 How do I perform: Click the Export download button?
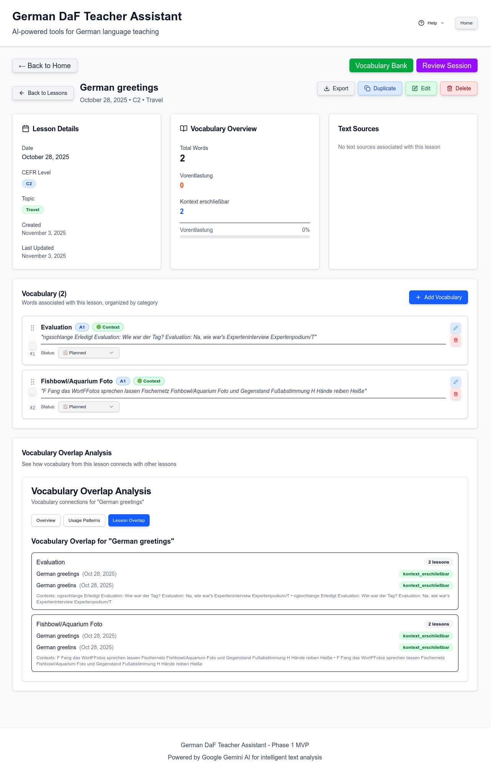[x=336, y=88]
